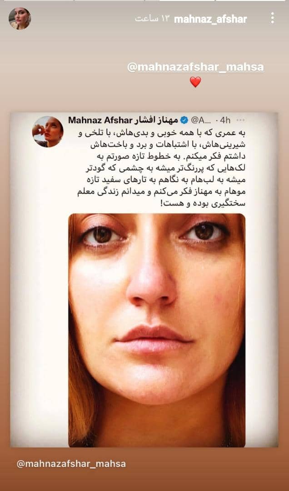Viewport: 289px width, 491px height.
Task: Select the third partially filled story progress segment
Action: click(180, 0)
